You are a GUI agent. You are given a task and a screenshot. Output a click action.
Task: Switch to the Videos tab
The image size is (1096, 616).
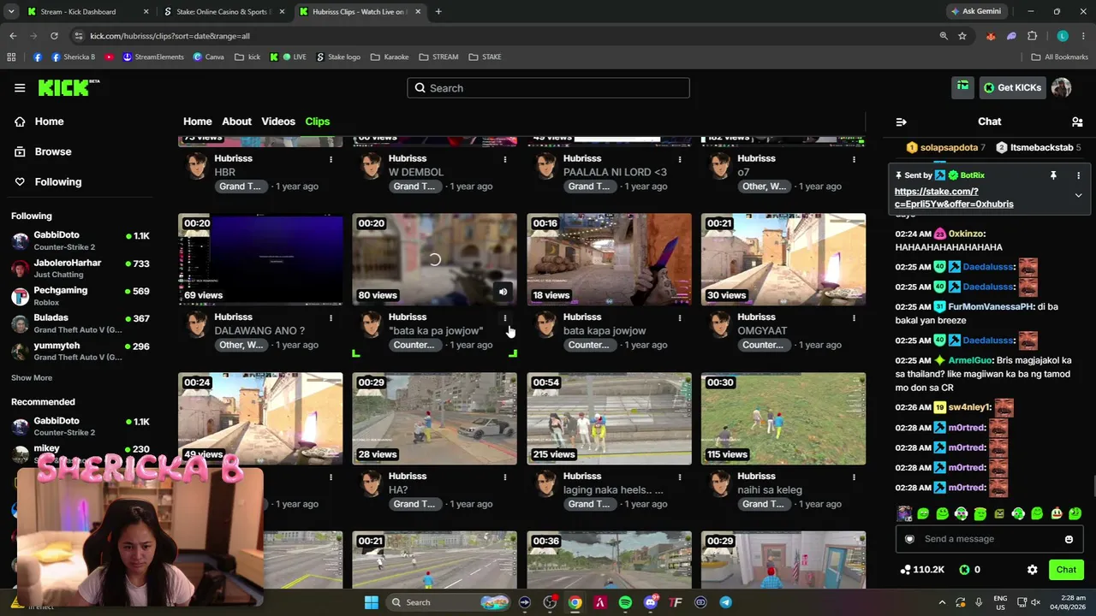pos(278,121)
